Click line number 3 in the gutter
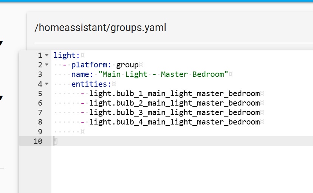This screenshot has height=193, width=313. tap(40, 74)
